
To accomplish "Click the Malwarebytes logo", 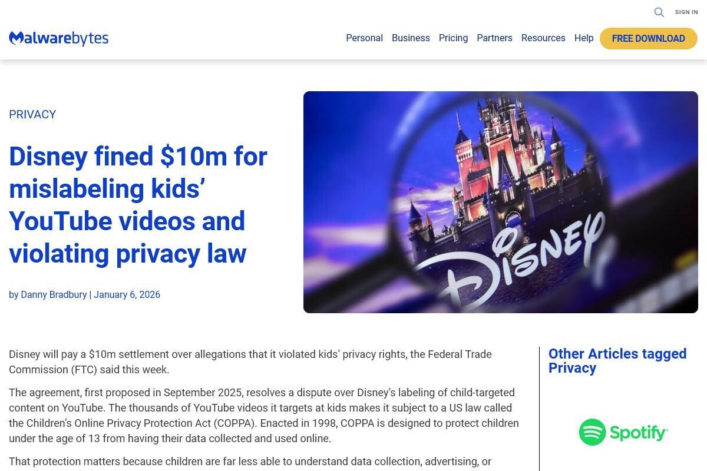I will point(59,38).
